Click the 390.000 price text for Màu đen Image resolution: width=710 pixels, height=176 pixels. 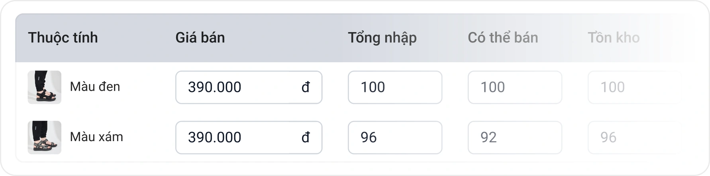pos(214,87)
